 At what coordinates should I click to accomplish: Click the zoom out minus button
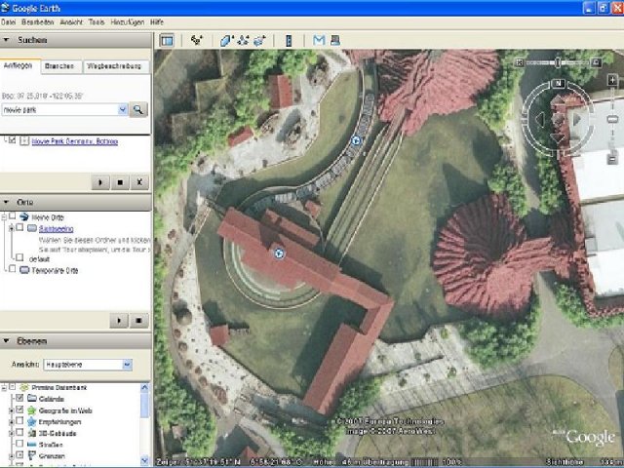[612, 159]
